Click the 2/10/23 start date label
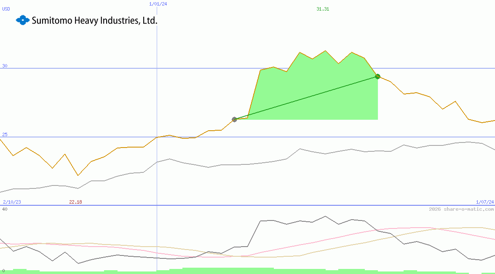 click(12, 202)
